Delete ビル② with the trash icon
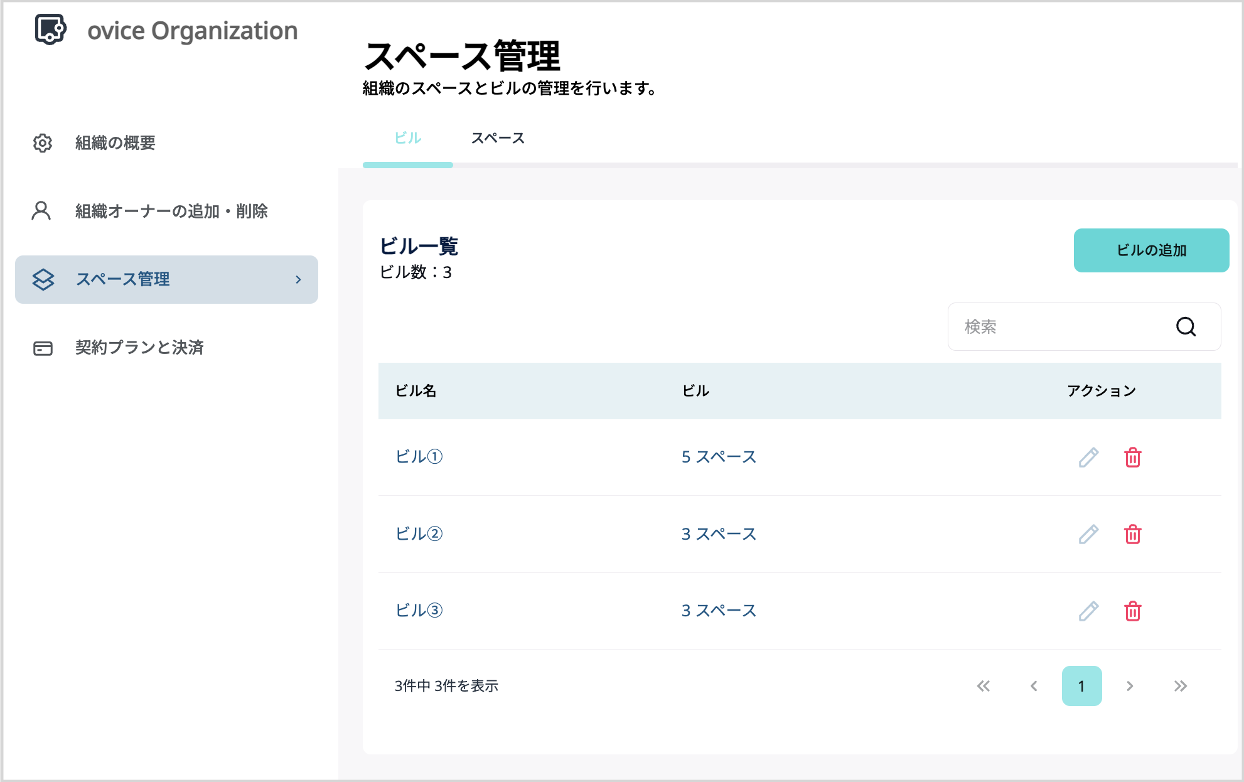Screen dimensions: 1244x782 (1133, 534)
